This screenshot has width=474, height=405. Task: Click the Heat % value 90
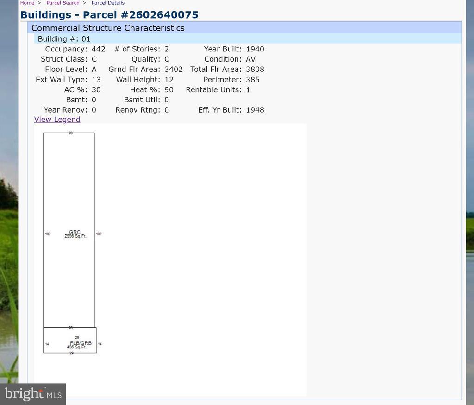168,90
